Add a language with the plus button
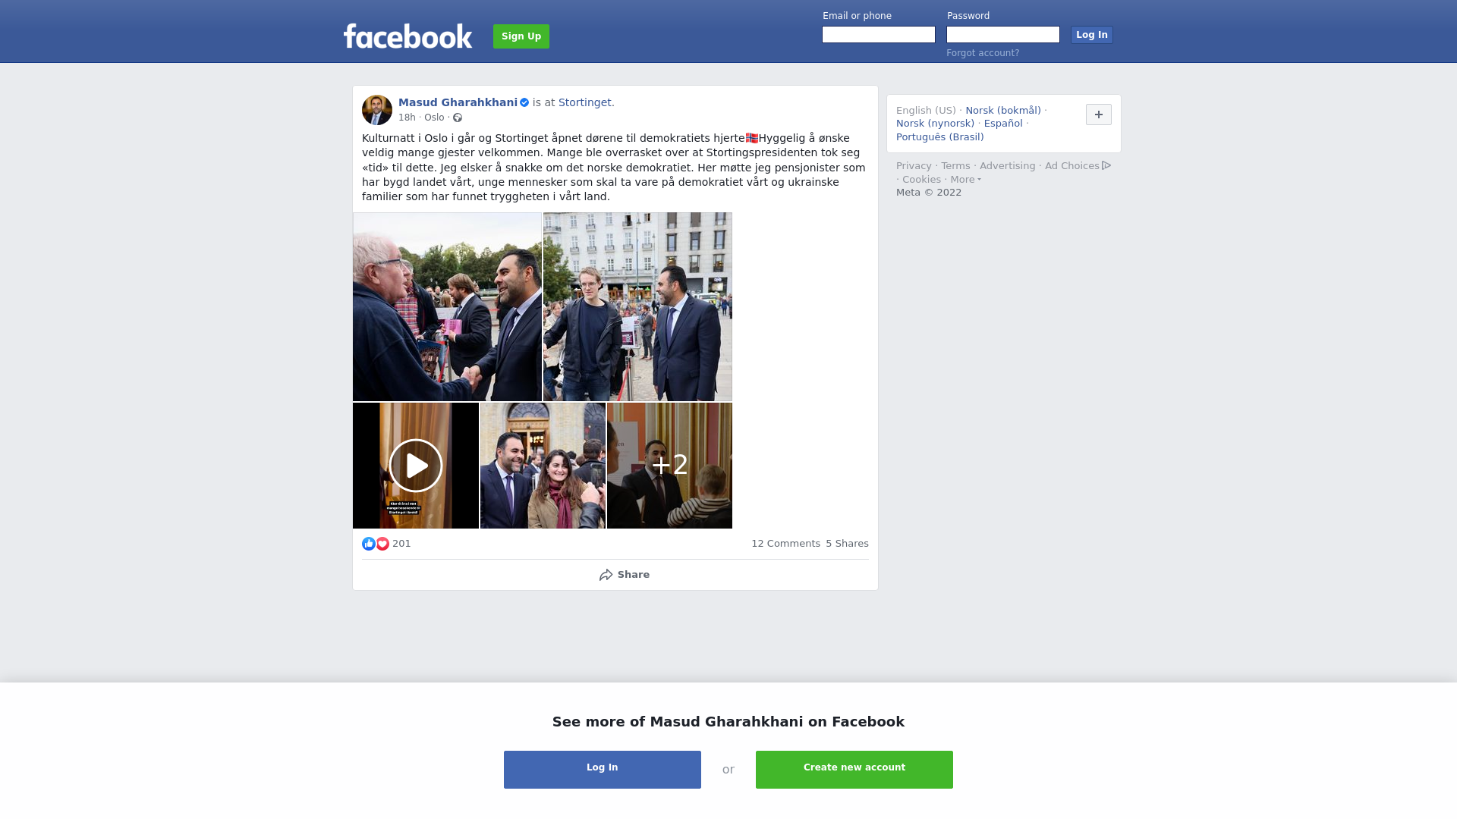Viewport: 1457px width, 819px height. (x=1099, y=115)
